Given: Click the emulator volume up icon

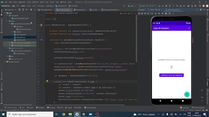Looking at the screenshot, I should (142, 13).
